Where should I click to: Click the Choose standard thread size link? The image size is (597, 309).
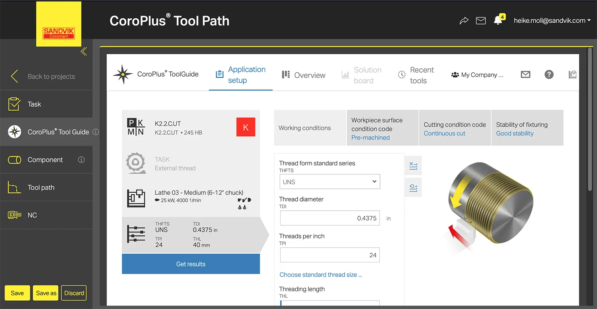click(321, 275)
